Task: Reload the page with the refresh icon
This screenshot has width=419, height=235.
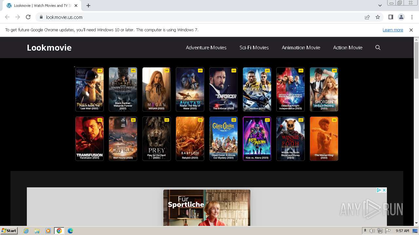Action: point(28,17)
